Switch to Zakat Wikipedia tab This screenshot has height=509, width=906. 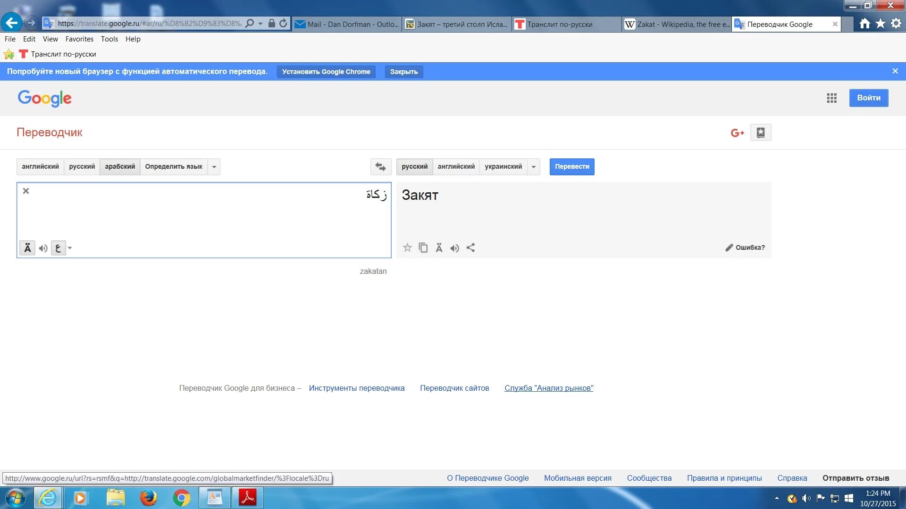(x=677, y=24)
